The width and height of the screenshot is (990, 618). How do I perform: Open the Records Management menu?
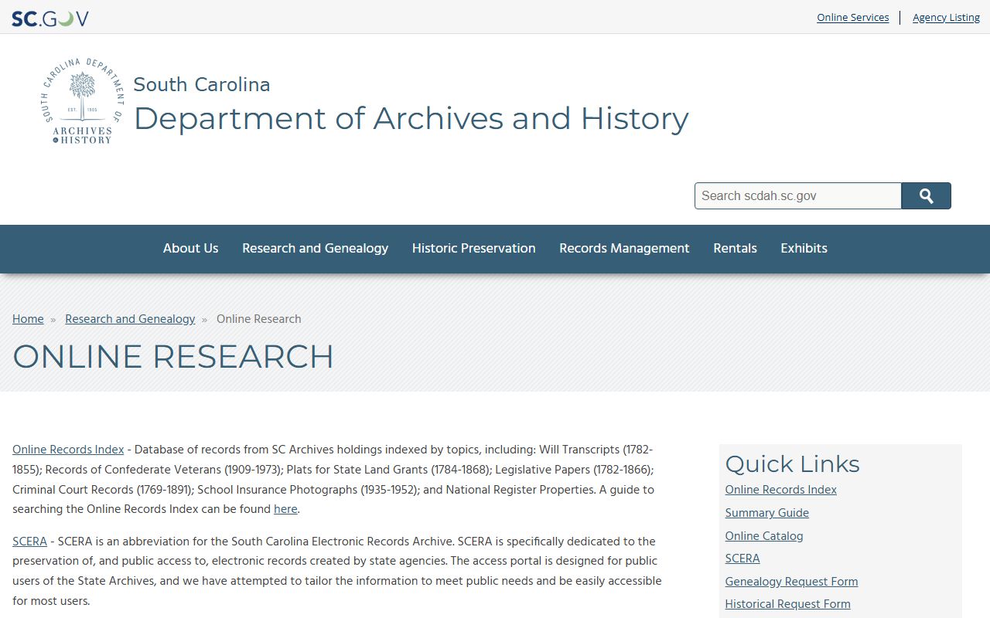tap(624, 248)
